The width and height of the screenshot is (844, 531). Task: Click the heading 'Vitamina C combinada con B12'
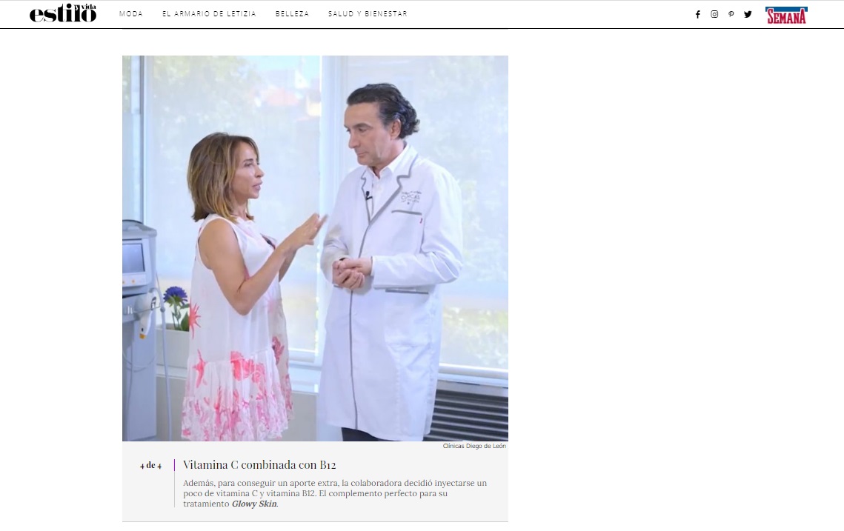[259, 465]
